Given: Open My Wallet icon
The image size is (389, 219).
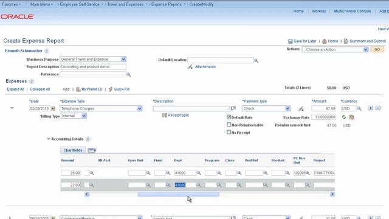Looking at the screenshot, I should coord(78,89).
